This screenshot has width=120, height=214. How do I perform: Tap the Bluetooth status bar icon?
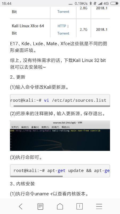coord(91,3)
